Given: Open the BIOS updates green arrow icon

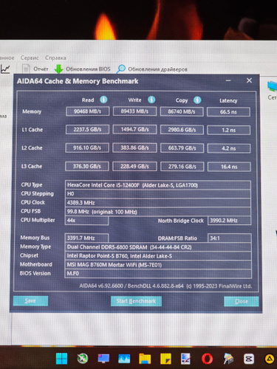Looking at the screenshot, I should [58, 69].
